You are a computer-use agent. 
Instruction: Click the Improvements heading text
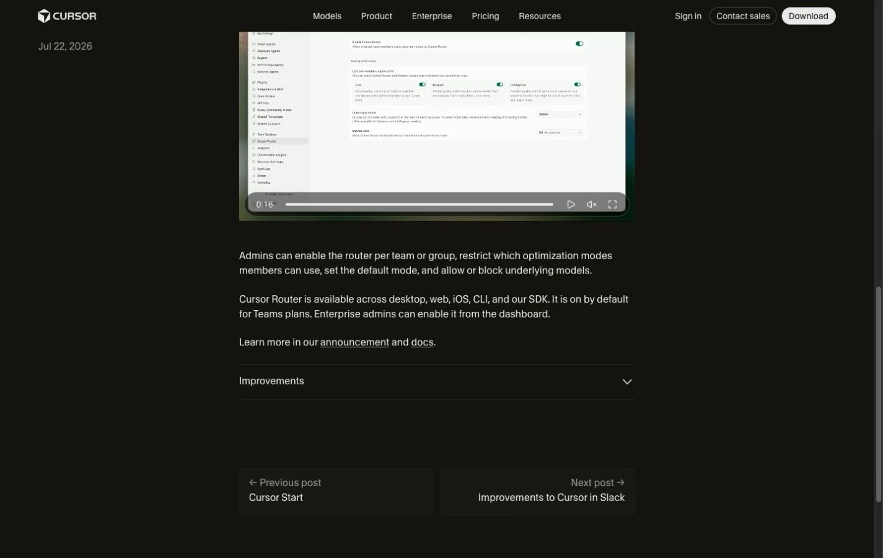click(271, 381)
